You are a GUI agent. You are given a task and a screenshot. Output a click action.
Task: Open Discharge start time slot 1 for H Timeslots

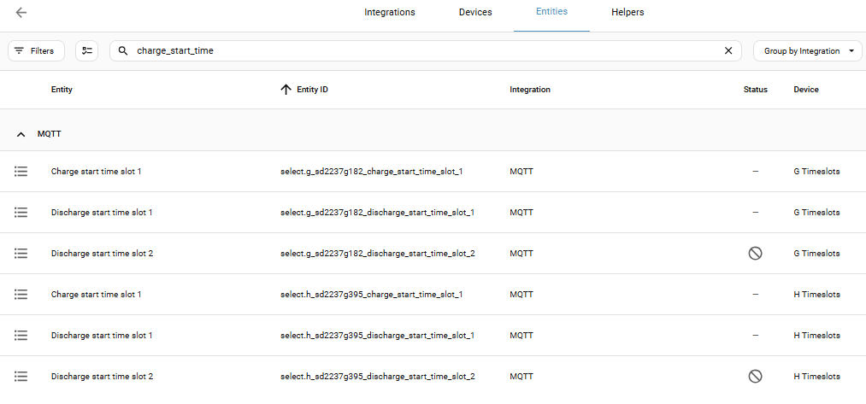[x=102, y=335]
